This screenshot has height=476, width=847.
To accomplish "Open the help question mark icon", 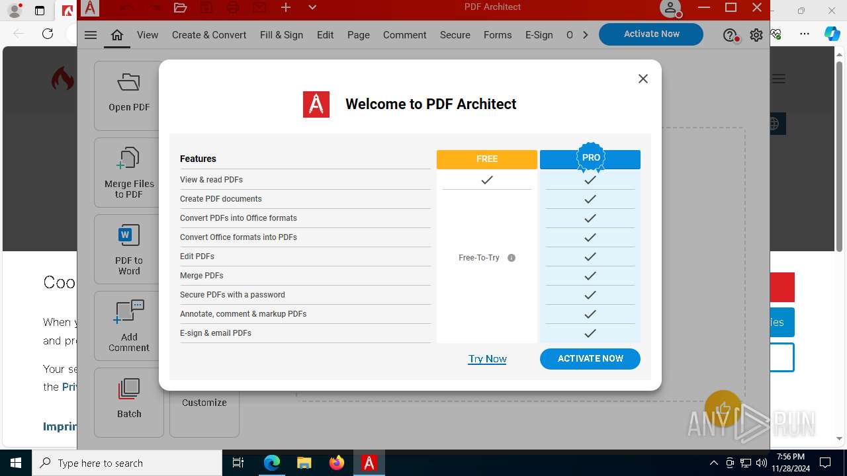I will (729, 35).
